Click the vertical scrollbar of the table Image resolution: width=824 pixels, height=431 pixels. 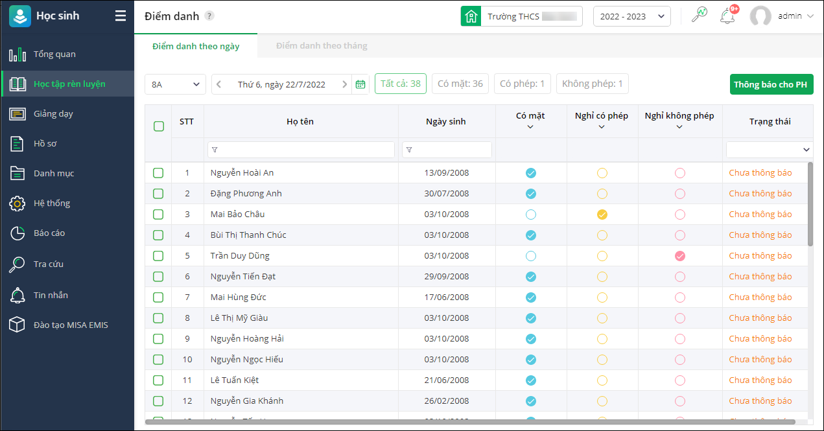[x=810, y=204]
